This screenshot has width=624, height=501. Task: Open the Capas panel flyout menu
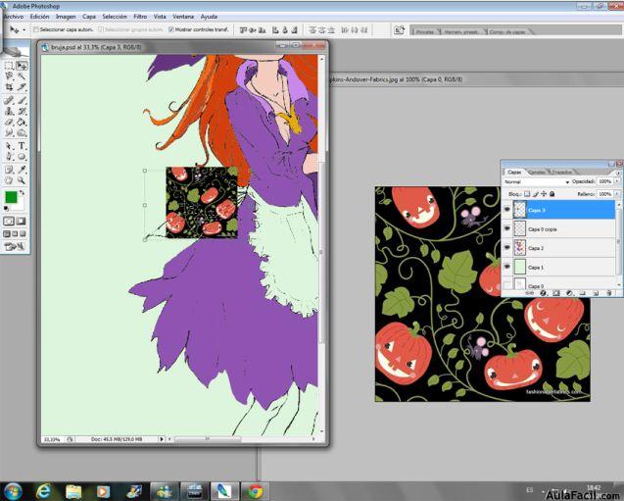[618, 173]
